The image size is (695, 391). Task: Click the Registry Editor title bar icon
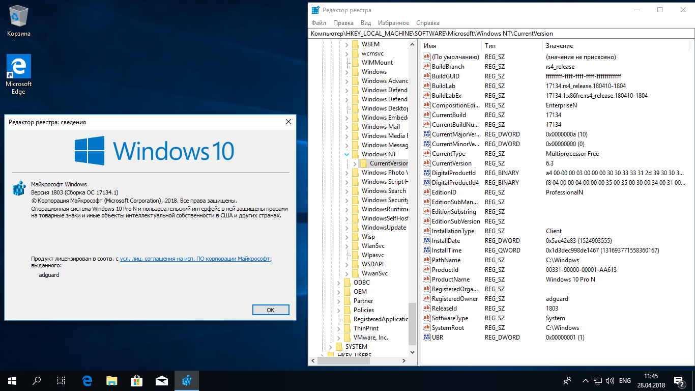[x=315, y=10]
